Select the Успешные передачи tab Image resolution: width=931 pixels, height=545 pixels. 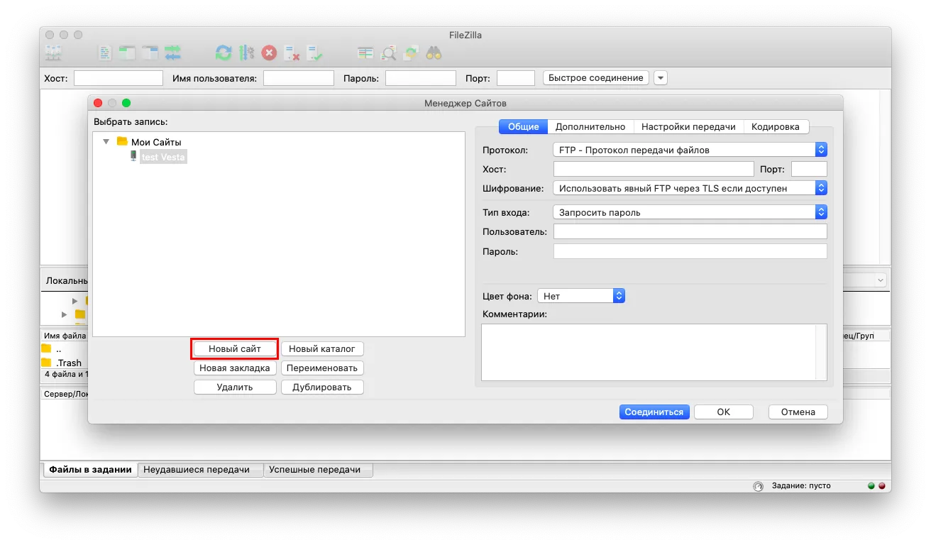tap(318, 469)
